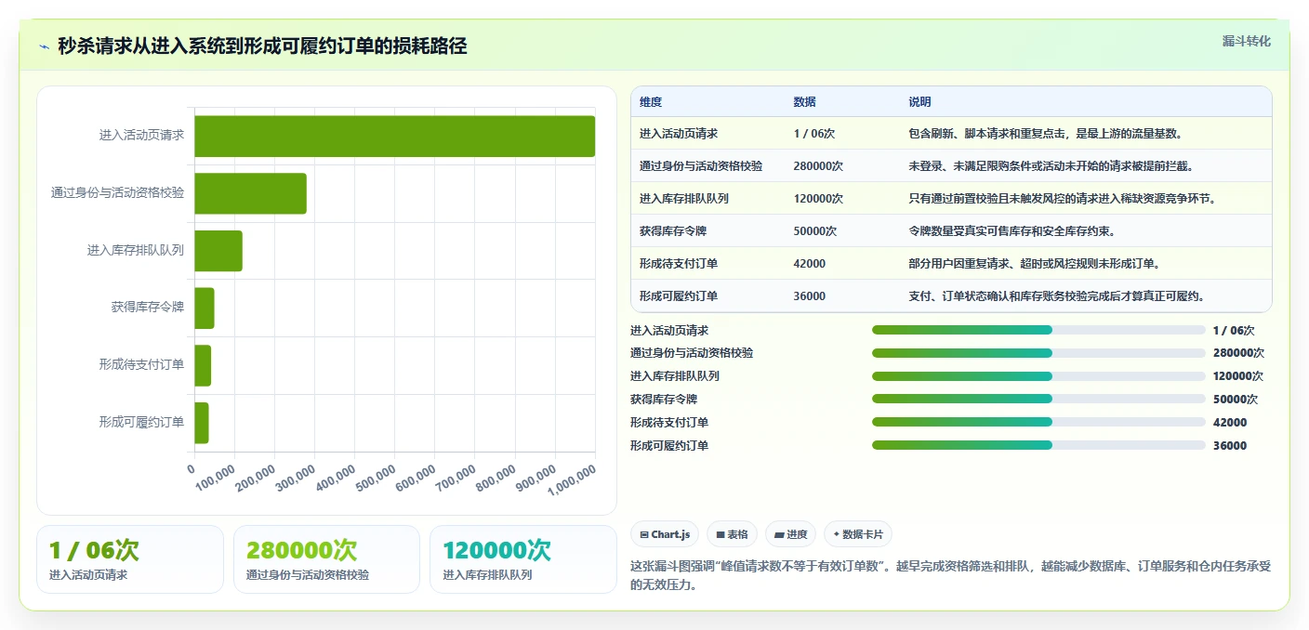The image size is (1309, 630).
Task: Click the chart bar for 进入活动页请求
Action: [394, 136]
